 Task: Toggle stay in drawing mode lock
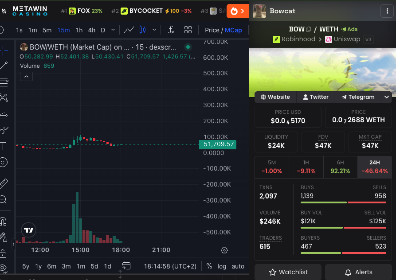click(x=3, y=237)
